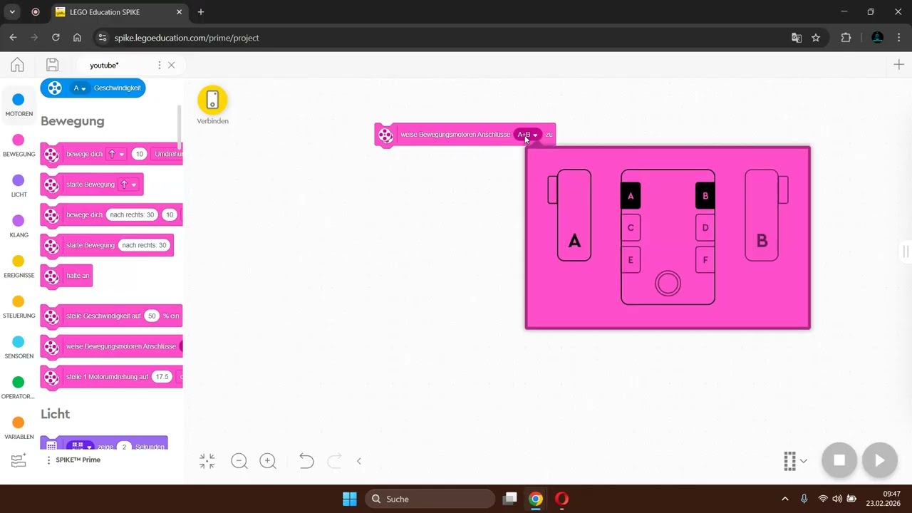Viewport: 912px width, 513px height.
Task: Open the hub program slot selector
Action: [x=795, y=461]
